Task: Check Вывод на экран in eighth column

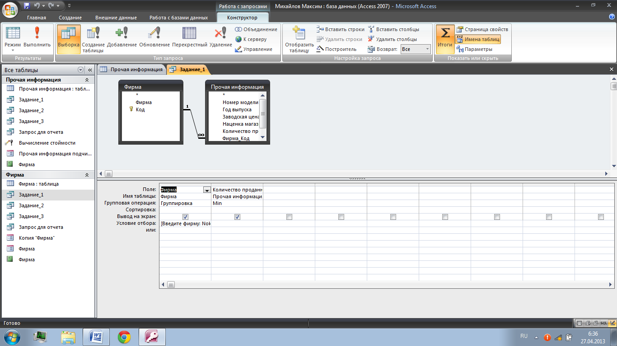Action: point(549,217)
